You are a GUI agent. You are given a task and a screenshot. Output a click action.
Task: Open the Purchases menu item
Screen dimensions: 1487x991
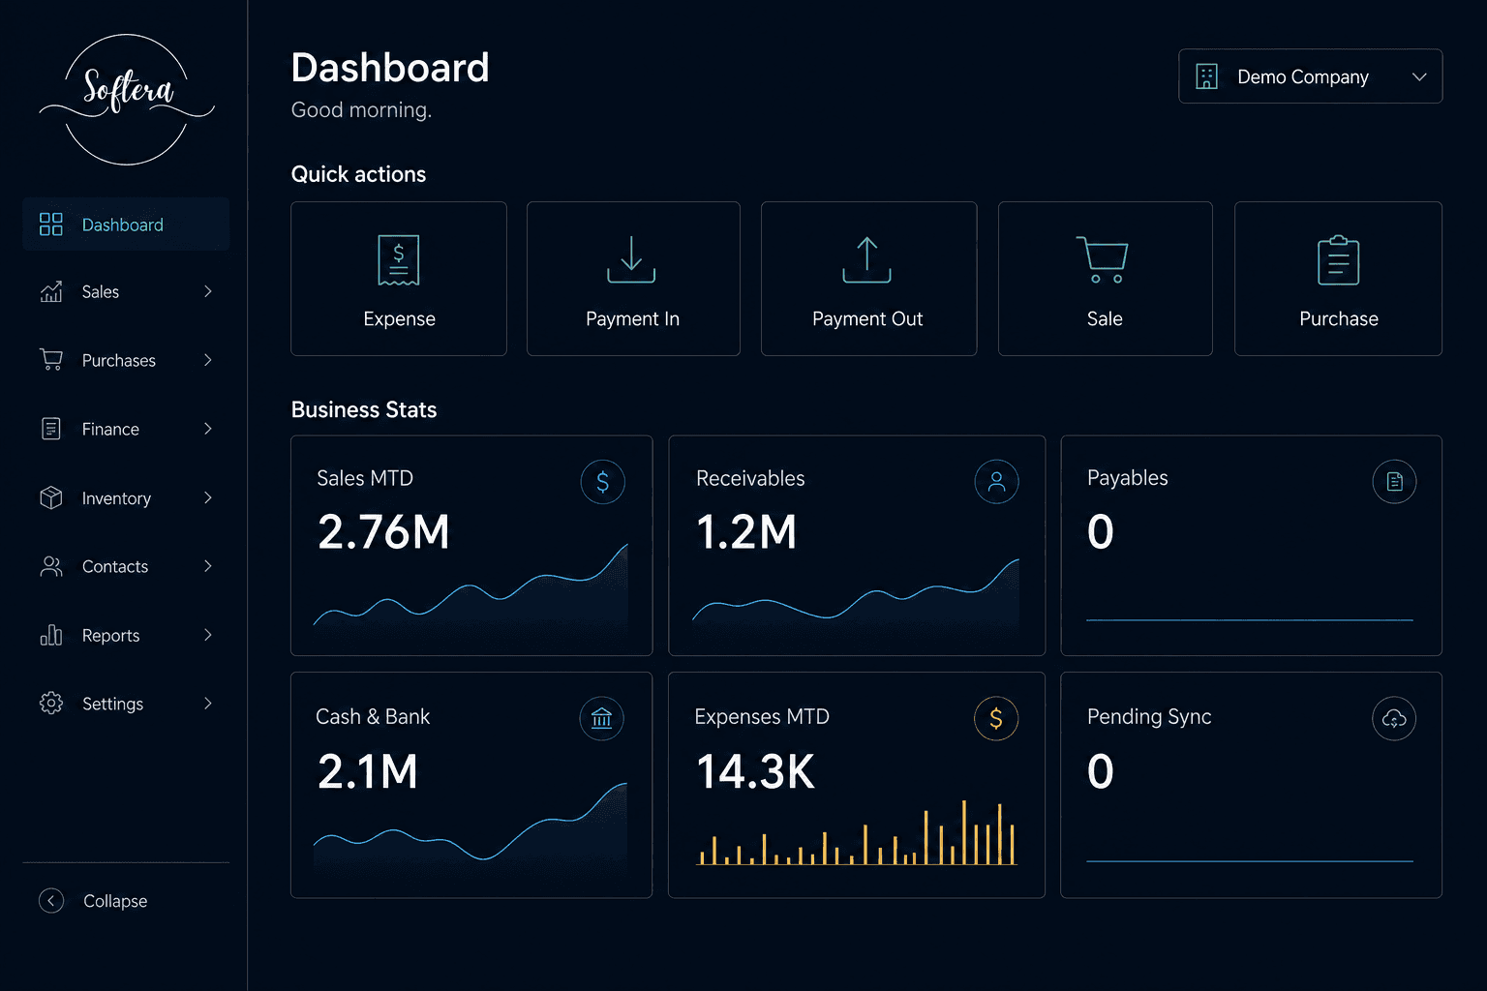click(x=126, y=360)
